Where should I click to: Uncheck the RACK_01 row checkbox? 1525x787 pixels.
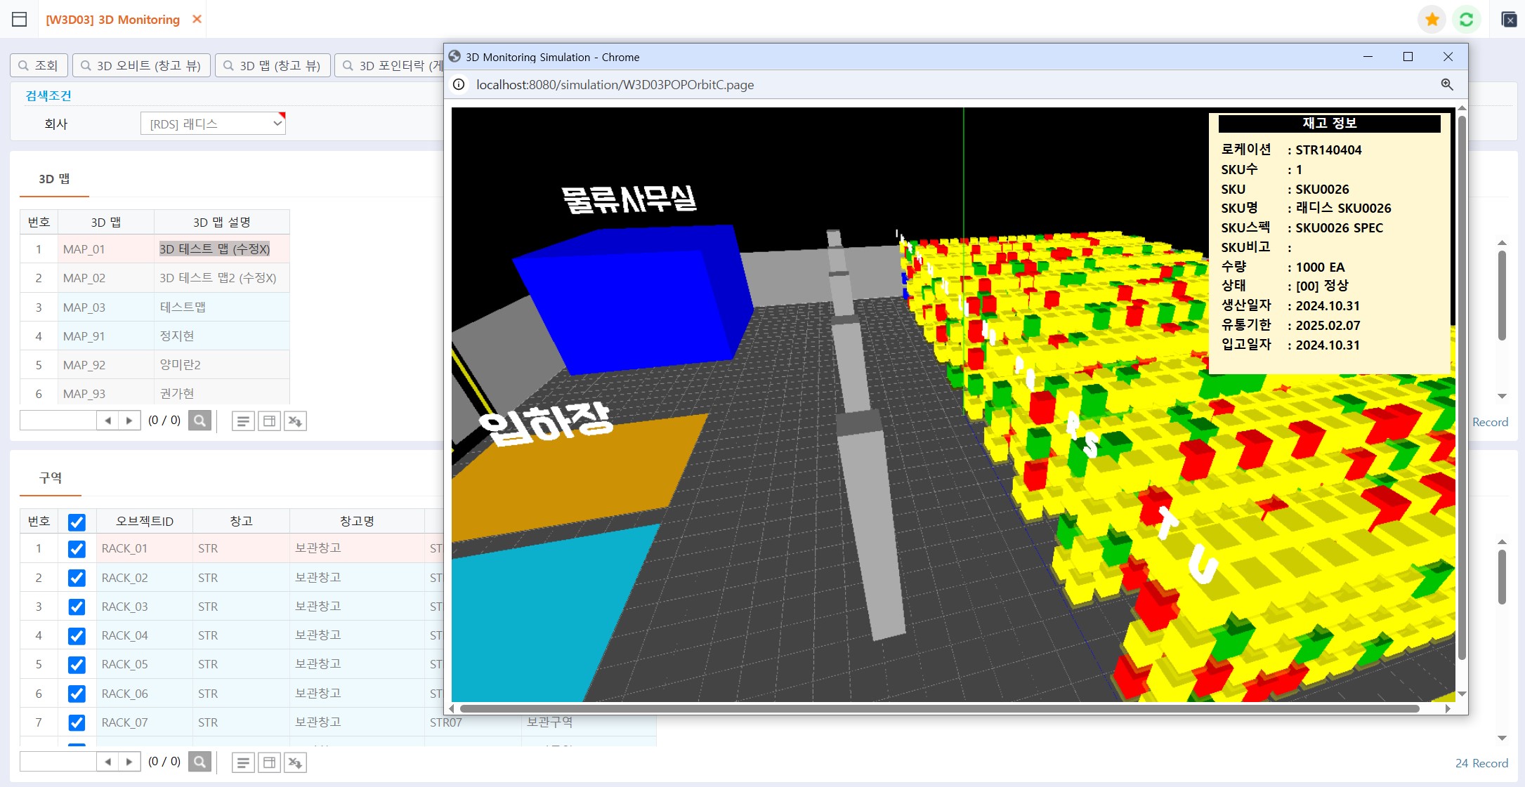[77, 548]
